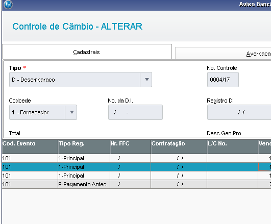Click the Total label
This screenshot has width=271, height=224.
14,133
